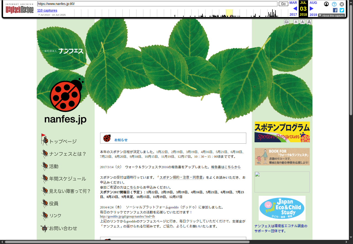The height and width of the screenshot is (244, 353).
Task: Click the print page icon
Action: [x=287, y=22]
